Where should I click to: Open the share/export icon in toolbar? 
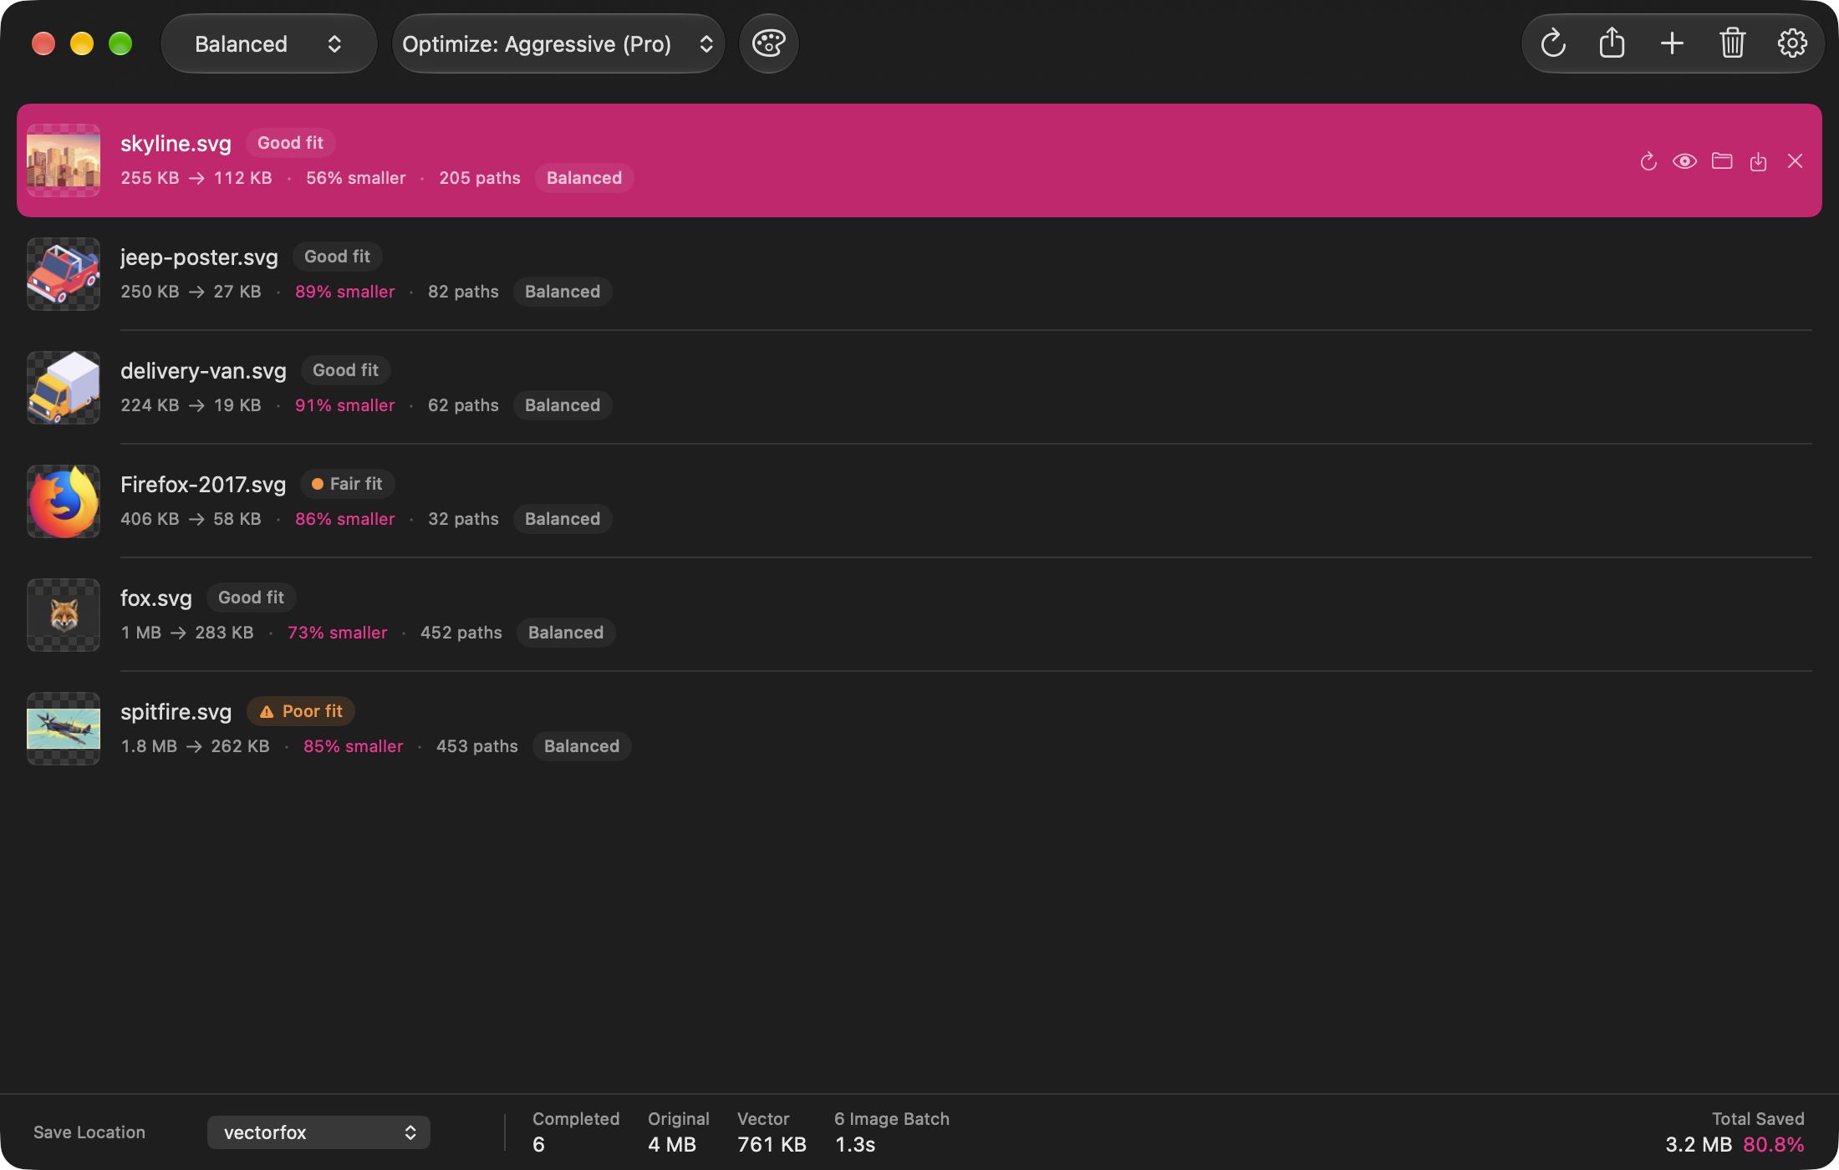pyautogui.click(x=1612, y=43)
